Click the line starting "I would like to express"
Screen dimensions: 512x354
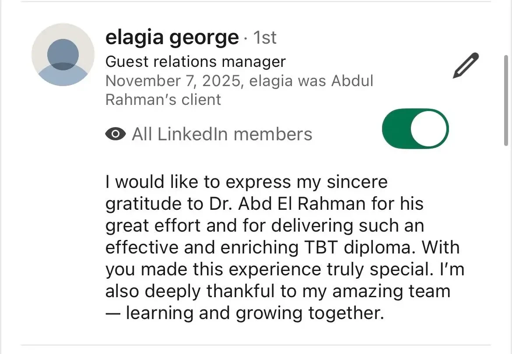[x=246, y=182]
